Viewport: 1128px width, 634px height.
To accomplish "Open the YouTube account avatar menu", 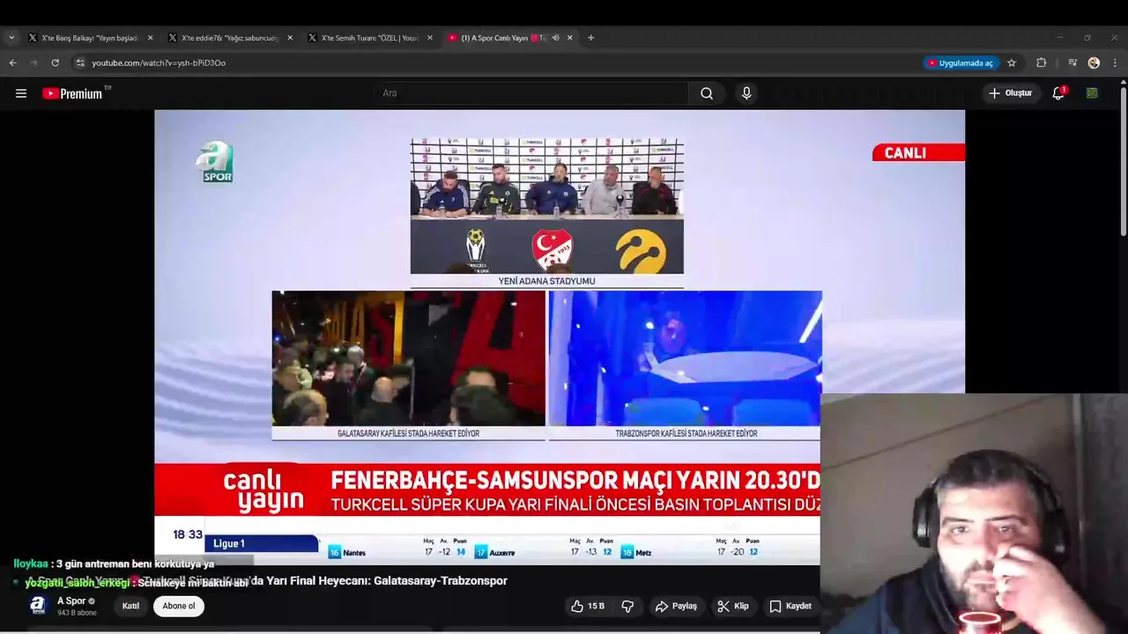I will pos(1092,92).
